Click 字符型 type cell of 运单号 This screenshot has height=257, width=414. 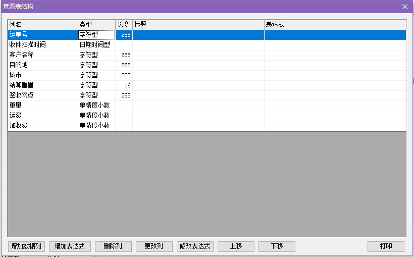pyautogui.click(x=96, y=35)
